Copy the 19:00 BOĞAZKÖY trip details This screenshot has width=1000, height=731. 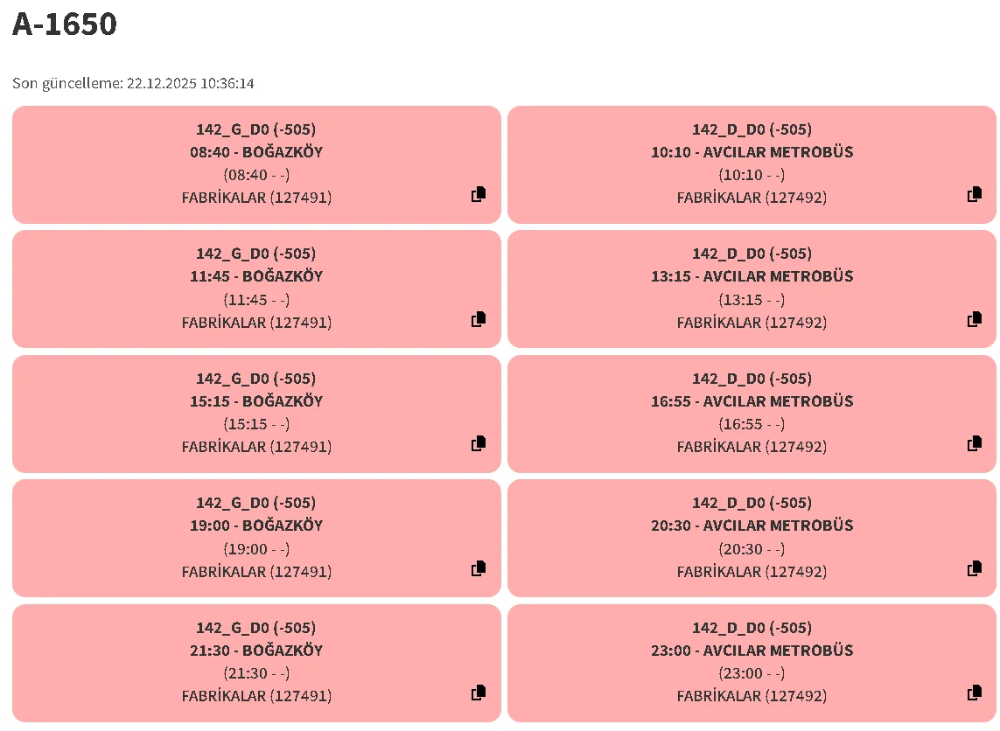click(479, 569)
